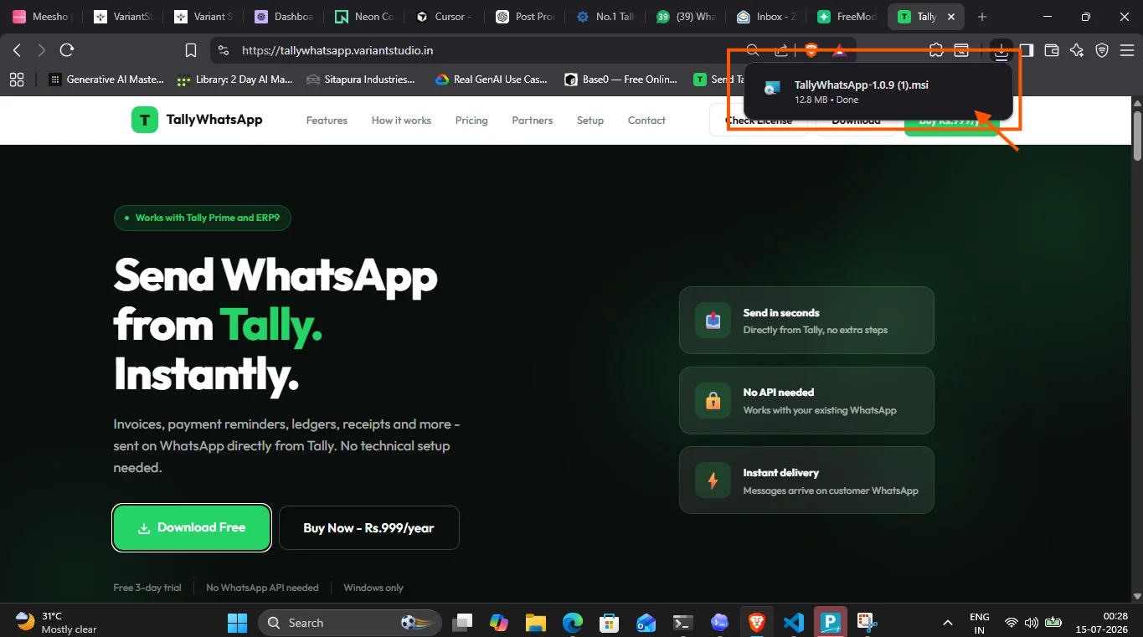Go back using the browser back arrow
The image size is (1143, 637).
point(17,50)
